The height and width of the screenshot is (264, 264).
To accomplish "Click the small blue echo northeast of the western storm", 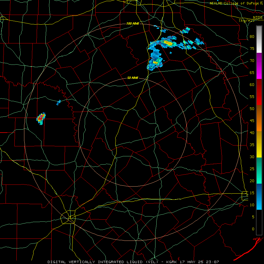I will pyautogui.click(x=58, y=103).
